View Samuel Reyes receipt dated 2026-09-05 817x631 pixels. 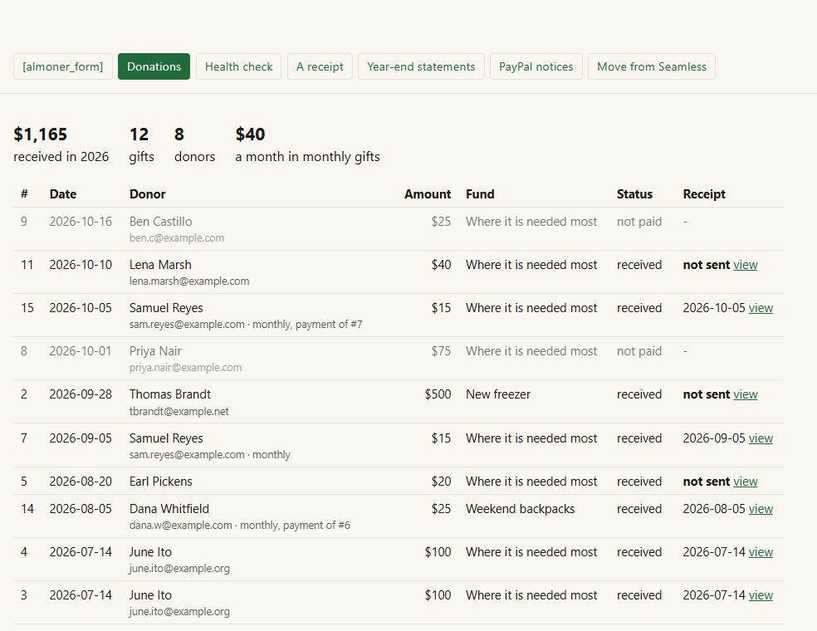(761, 438)
